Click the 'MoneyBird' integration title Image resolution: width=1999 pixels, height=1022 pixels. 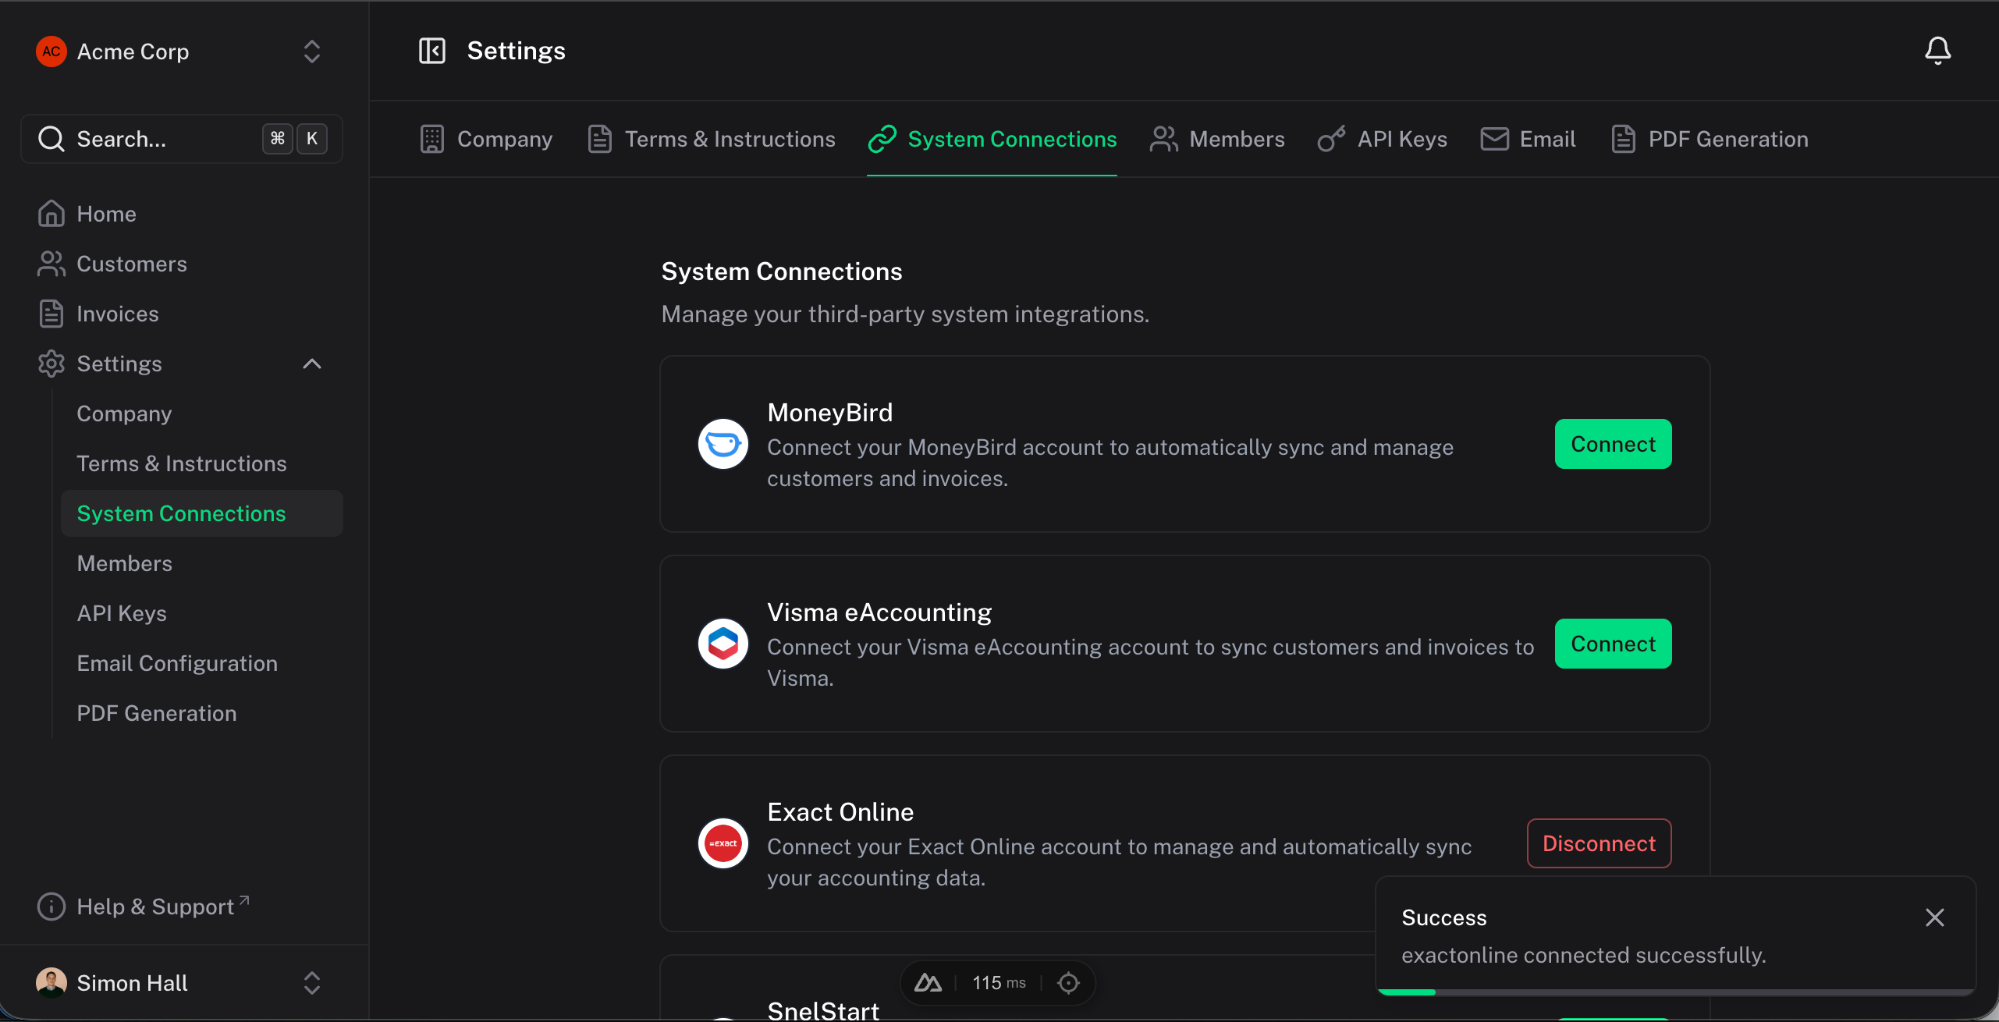[x=829, y=413]
